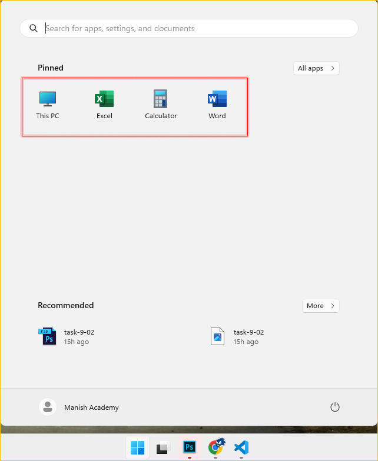The width and height of the screenshot is (378, 461).
Task: Switch to Photoshop in the taskbar
Action: pyautogui.click(x=189, y=447)
